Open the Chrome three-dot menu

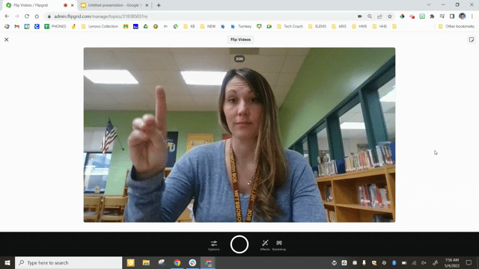pos(472,16)
